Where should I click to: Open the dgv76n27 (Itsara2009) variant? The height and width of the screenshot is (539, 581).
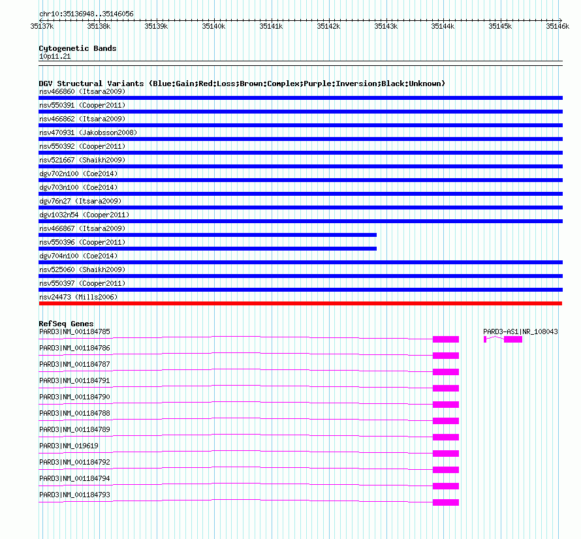pyautogui.click(x=80, y=201)
